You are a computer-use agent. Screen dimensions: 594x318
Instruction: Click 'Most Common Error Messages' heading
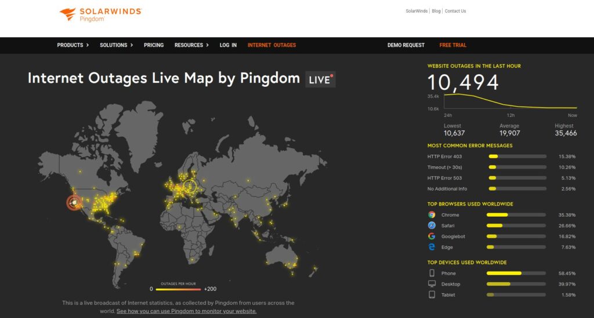[470, 145]
